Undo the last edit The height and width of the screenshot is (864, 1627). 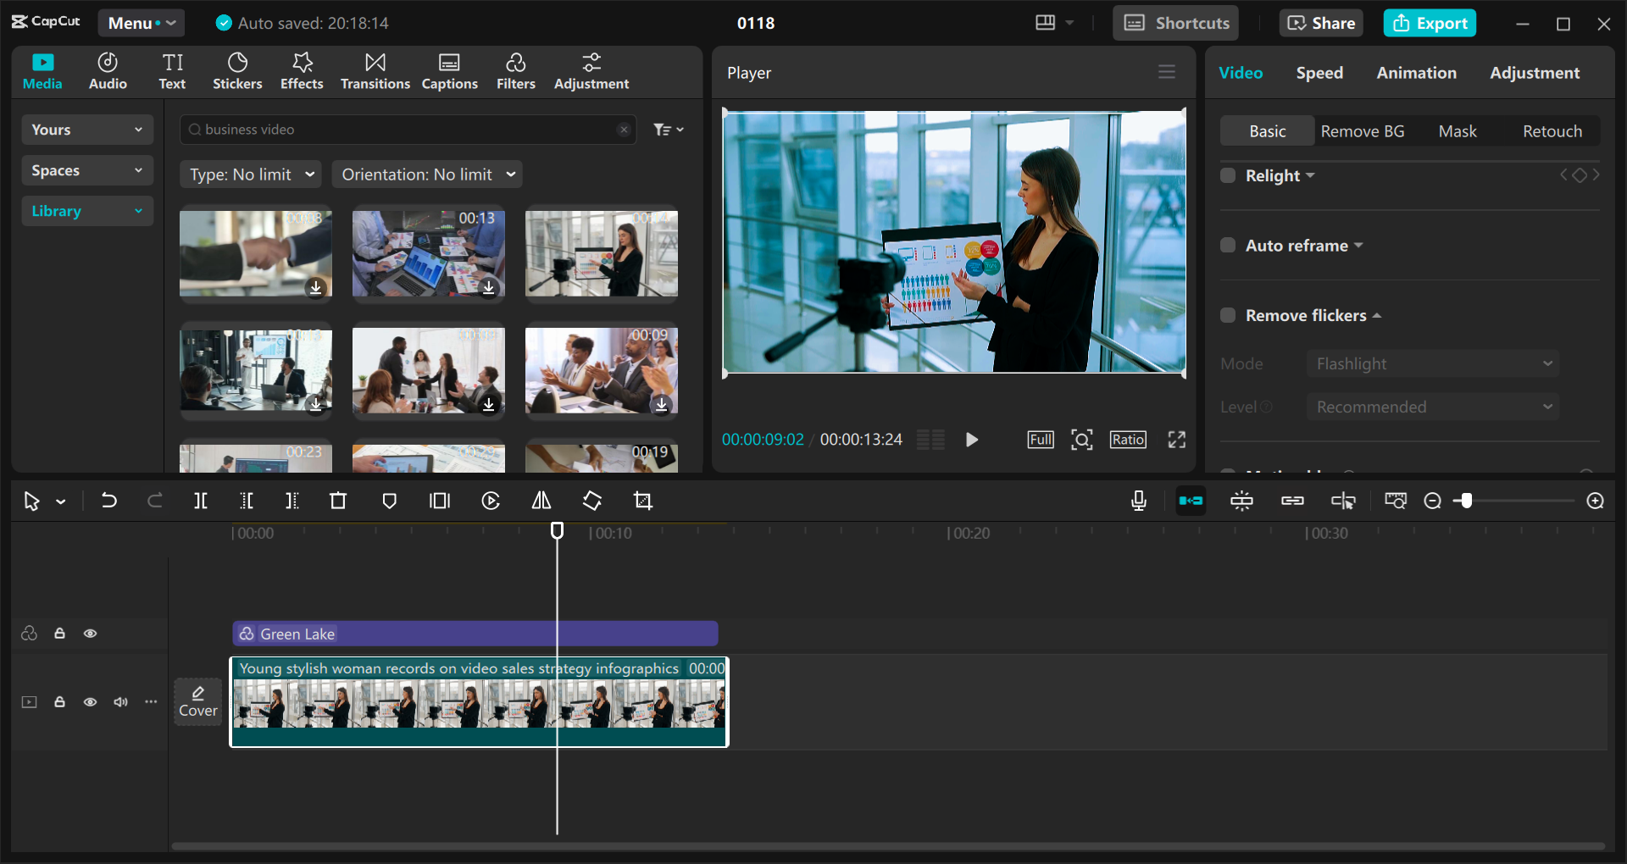[108, 501]
